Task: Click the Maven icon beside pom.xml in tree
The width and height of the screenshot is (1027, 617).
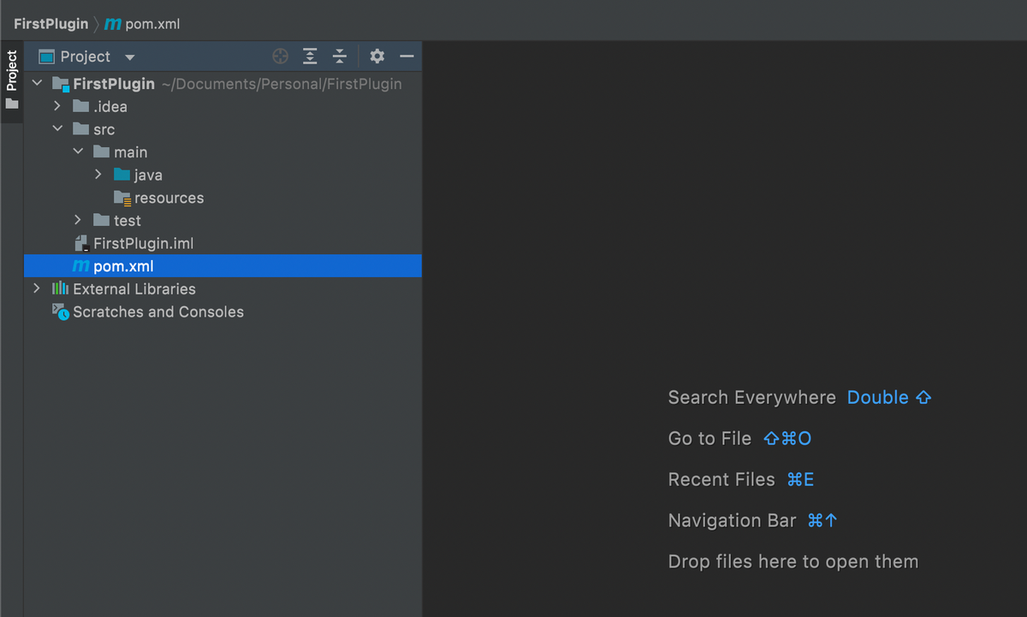Action: click(82, 266)
